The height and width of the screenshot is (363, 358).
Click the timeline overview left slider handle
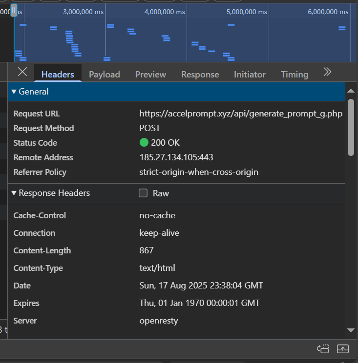(14, 10)
